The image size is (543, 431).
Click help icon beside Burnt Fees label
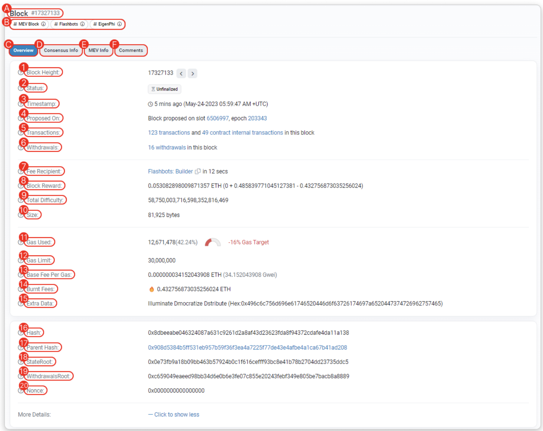[x=21, y=289]
